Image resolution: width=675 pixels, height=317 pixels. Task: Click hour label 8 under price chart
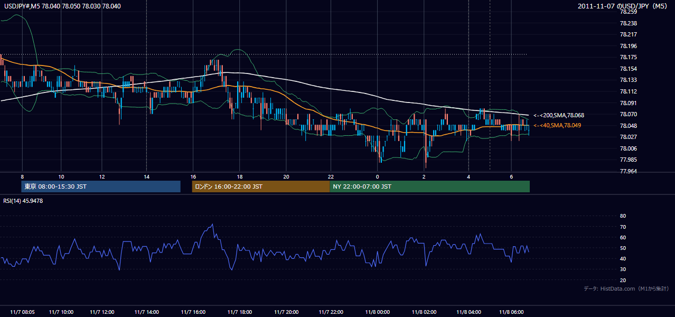pyautogui.click(x=22, y=176)
